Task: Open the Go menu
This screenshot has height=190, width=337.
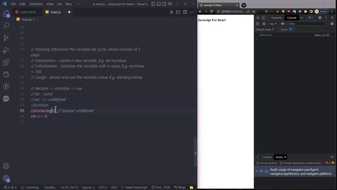Action: [x=60, y=4]
